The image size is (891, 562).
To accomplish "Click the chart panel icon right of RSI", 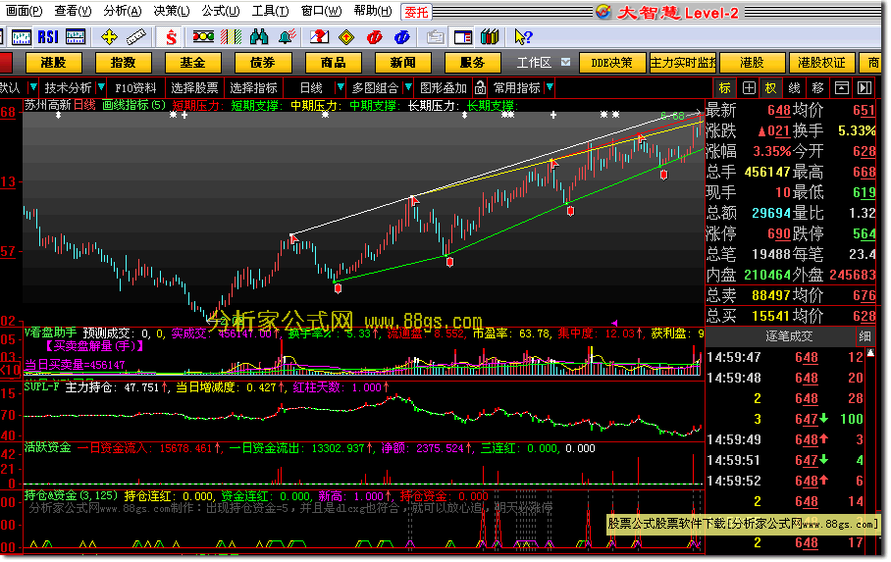I will pos(76,37).
